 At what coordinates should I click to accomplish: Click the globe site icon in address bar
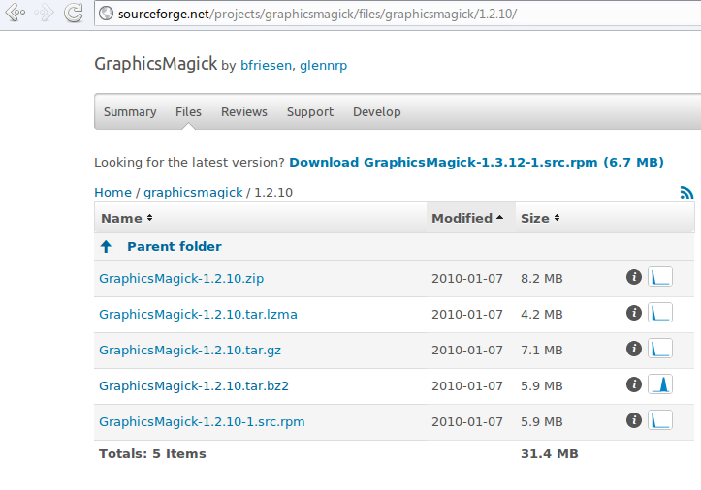click(x=106, y=14)
